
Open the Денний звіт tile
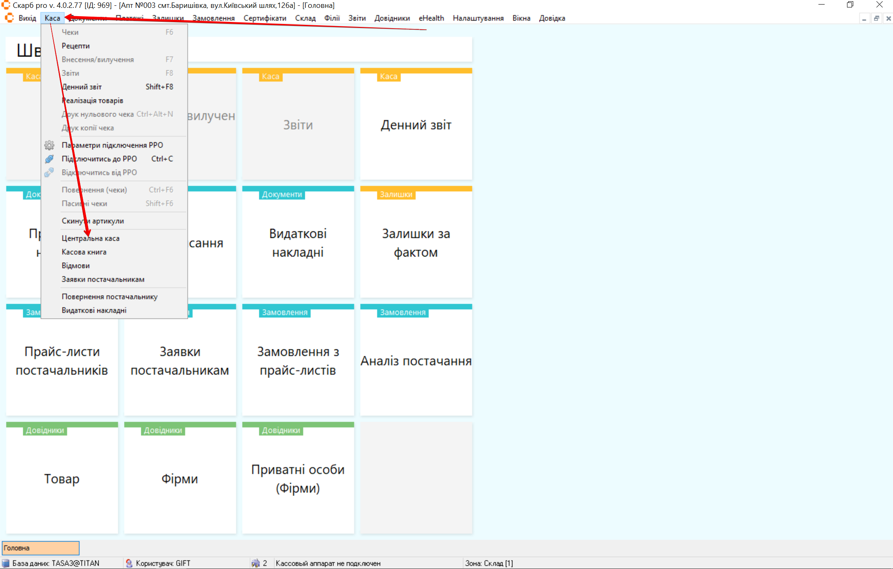[416, 125]
